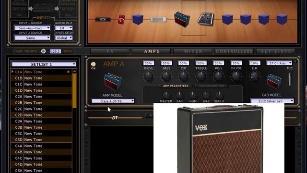The width and height of the screenshot is (307, 173).
Task: Open the SETLIST 1 dropdown
Action: [x=44, y=64]
